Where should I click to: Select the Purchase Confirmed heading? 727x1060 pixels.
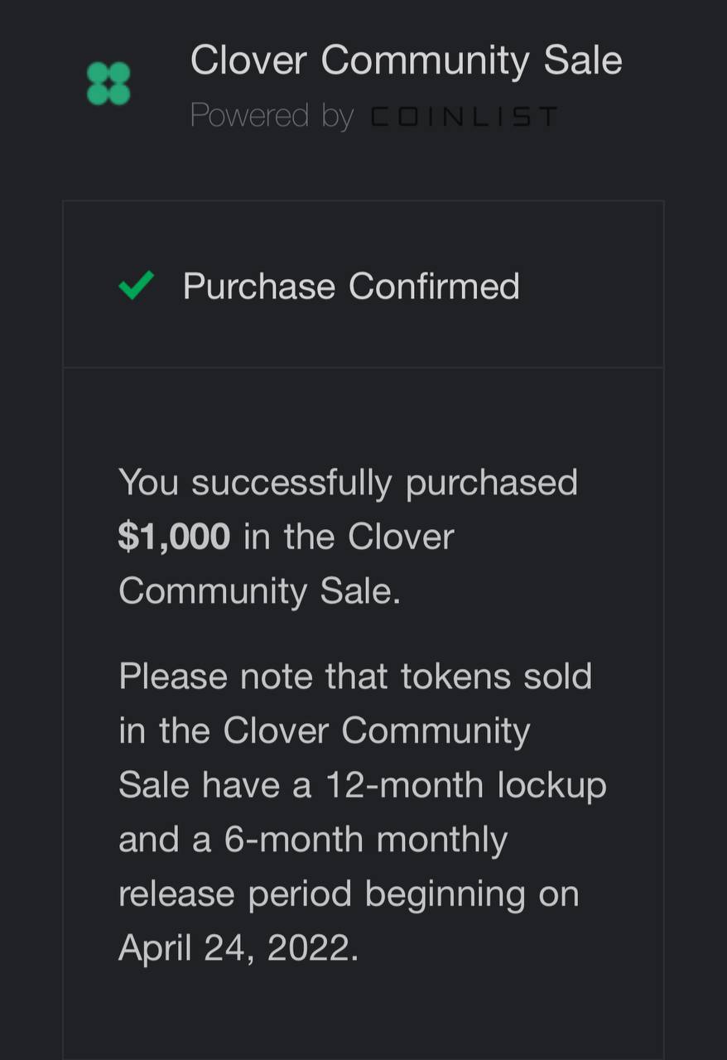click(351, 287)
